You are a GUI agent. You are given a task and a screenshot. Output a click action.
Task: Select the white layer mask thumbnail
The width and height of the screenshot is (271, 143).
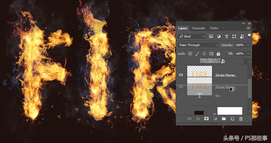coord(230,111)
